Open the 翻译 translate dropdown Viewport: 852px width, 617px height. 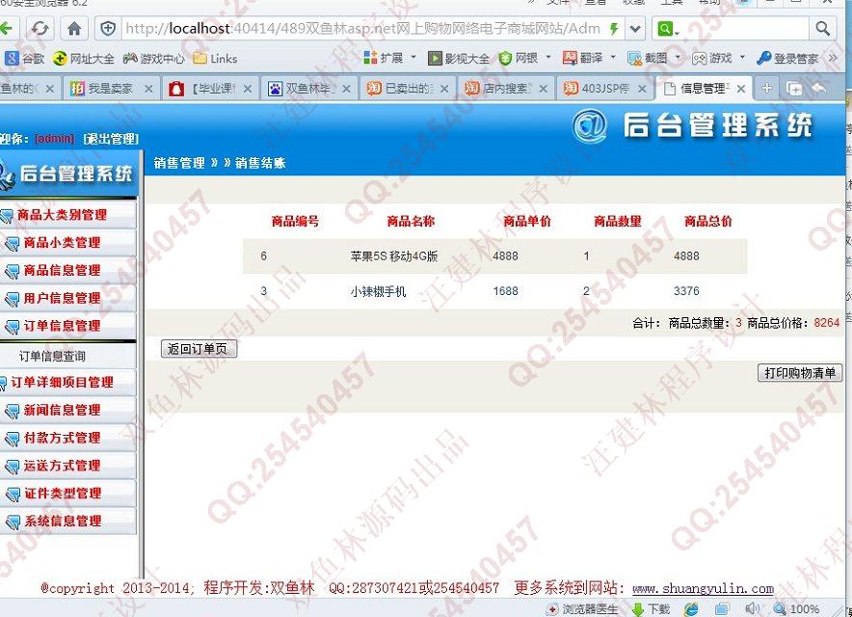point(590,58)
